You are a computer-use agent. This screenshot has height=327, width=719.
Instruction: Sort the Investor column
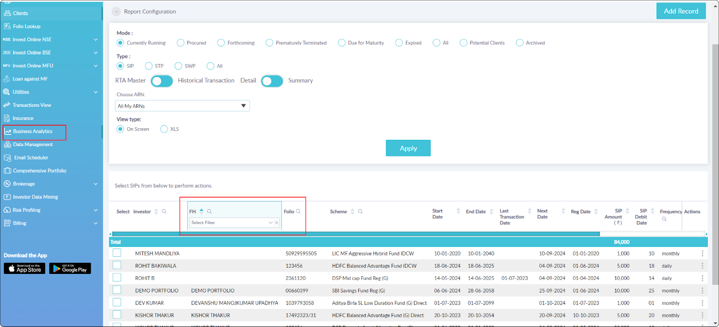156,211
